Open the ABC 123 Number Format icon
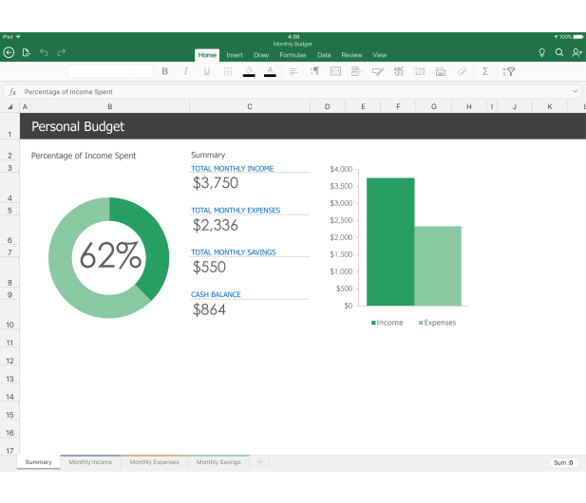 pyautogui.click(x=399, y=71)
